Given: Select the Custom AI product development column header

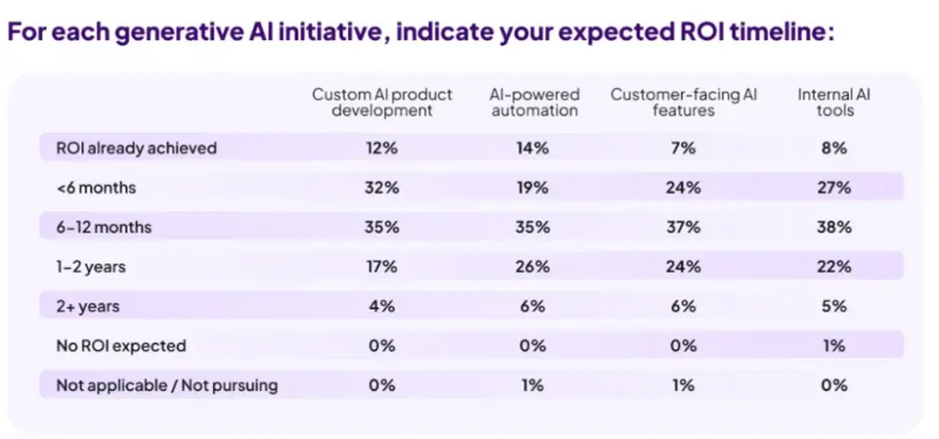Looking at the screenshot, I should [381, 103].
